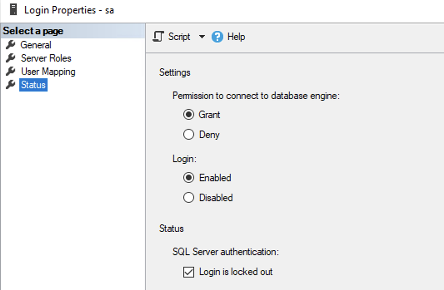Select the Grant radio button
The image size is (444, 290).
coord(189,115)
